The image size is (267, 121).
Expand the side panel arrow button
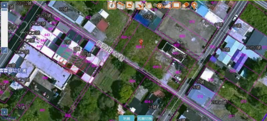point(4,112)
